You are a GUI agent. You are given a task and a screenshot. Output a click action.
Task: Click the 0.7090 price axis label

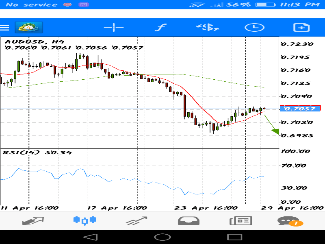(296, 96)
